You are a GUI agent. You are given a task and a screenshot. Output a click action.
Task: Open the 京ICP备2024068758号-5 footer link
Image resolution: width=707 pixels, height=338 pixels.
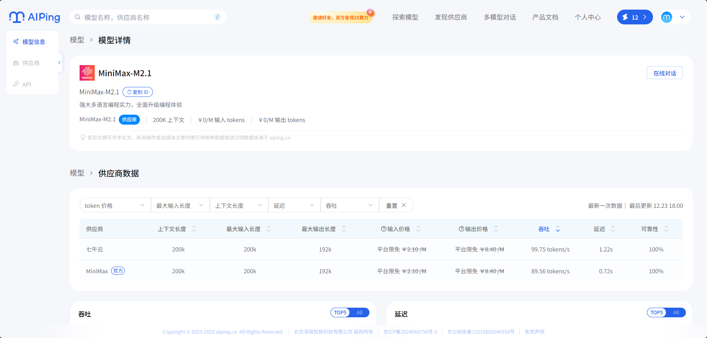[410, 332]
